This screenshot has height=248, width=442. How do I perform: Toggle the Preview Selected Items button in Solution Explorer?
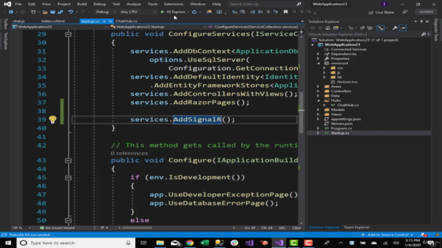tap(403, 28)
